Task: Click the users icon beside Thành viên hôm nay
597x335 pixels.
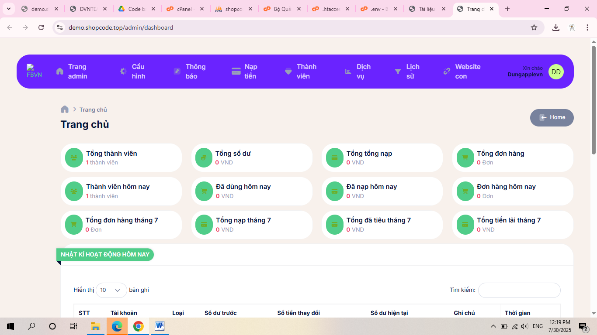Action: click(74, 191)
